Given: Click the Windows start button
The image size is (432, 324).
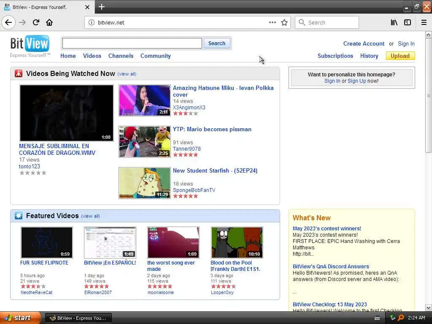Looking at the screenshot, I should click(20, 318).
